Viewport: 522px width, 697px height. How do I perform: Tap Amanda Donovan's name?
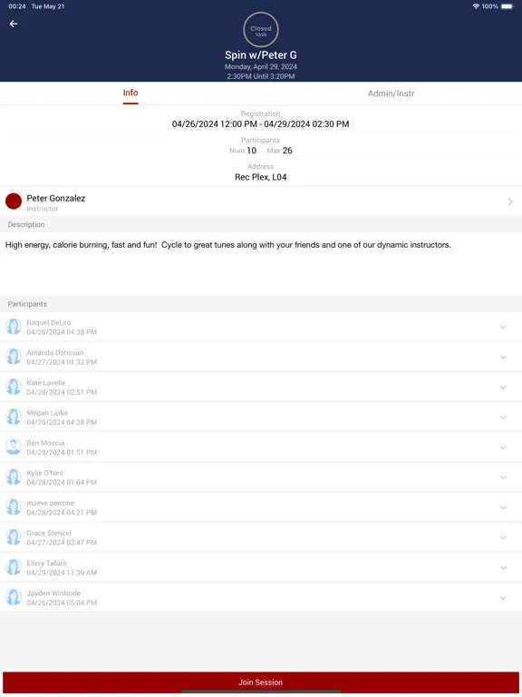tap(55, 352)
